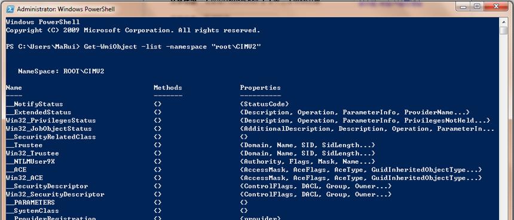
Task: Select the Win32_JobObjectStatus class name
Action: click(x=49, y=129)
